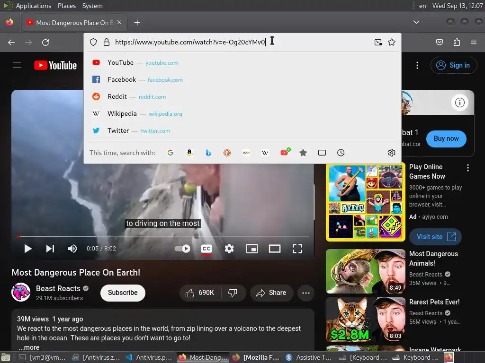This screenshot has width=485, height=363.
Task: Search with eBay engine icon
Action: pyautogui.click(x=246, y=153)
